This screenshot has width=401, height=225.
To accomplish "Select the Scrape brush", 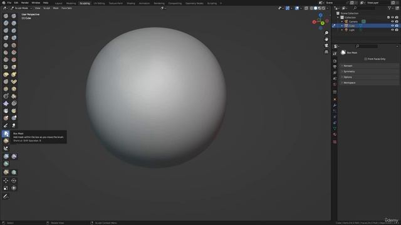I will click(x=6, y=60).
